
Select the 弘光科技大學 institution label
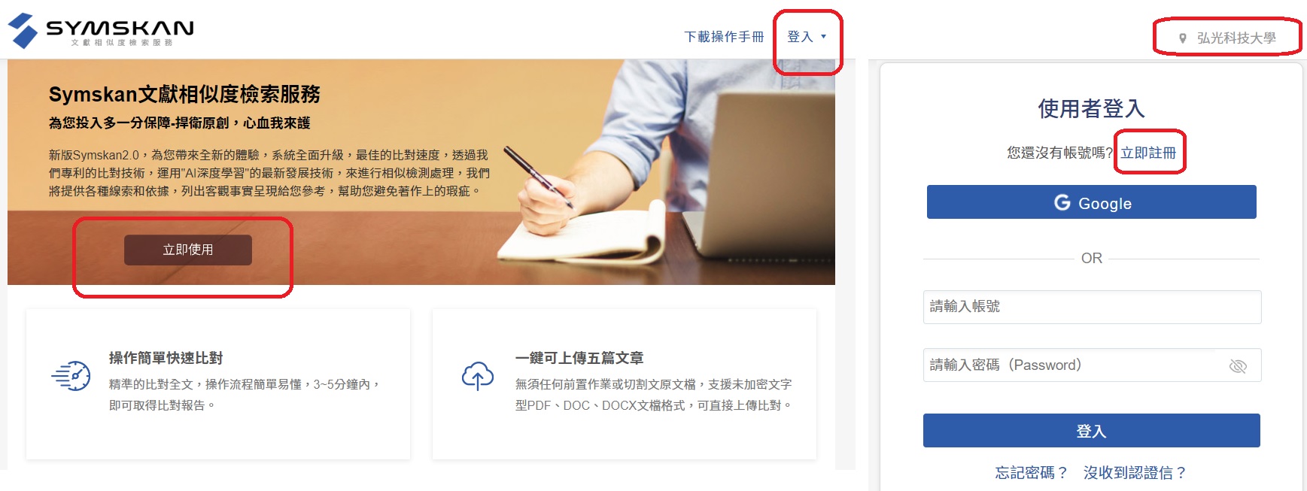1236,38
